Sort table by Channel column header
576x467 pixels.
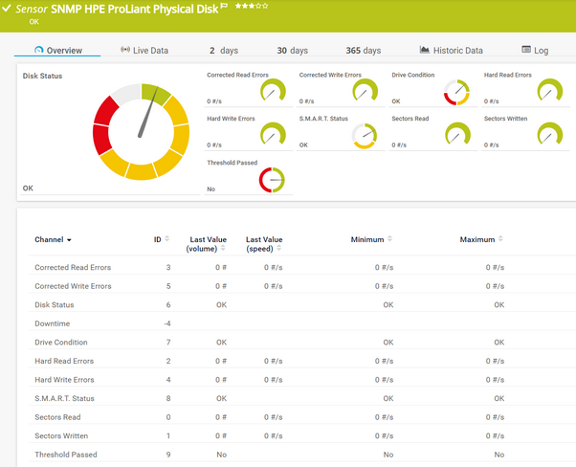(53, 239)
